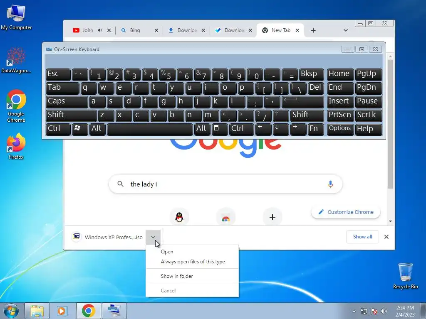The image size is (426, 319).
Task: Open the DataWagon desktop shortcut
Action: [16, 60]
